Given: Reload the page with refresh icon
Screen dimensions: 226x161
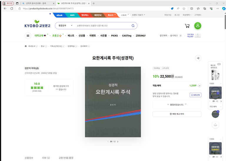Looking at the screenshot, I should point(12,9).
